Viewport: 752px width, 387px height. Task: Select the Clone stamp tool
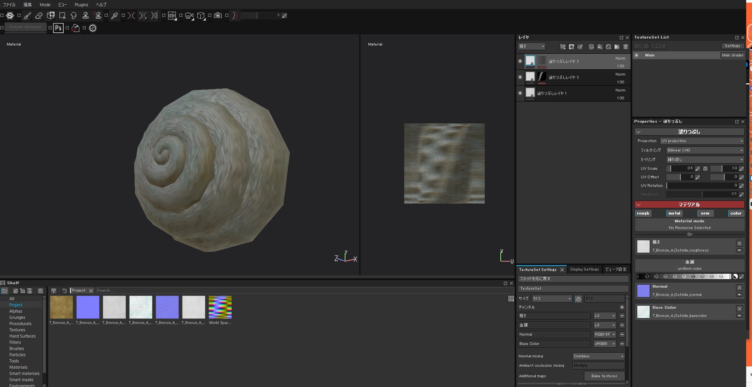[86, 16]
